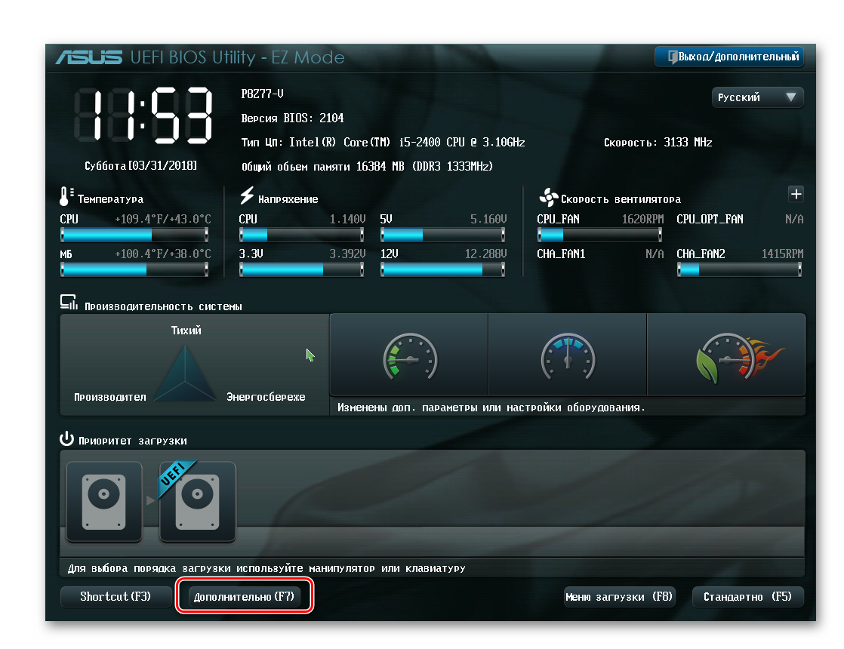Choose the normal performance gauge mode
This screenshot has width=844, height=649.
coord(567,355)
